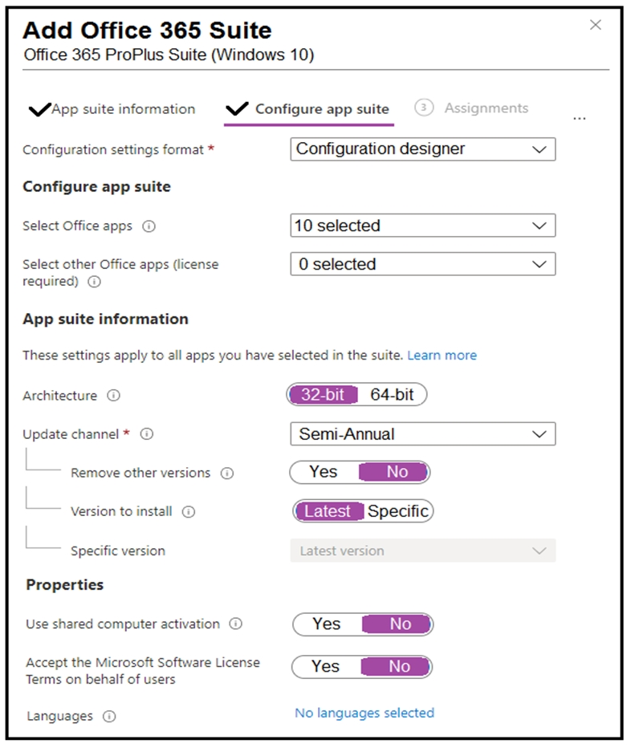Expand the 10 selected Office apps dropdown
Screen dimensions: 631x748
coord(423,226)
